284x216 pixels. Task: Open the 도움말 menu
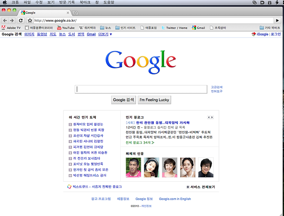(109, 2)
